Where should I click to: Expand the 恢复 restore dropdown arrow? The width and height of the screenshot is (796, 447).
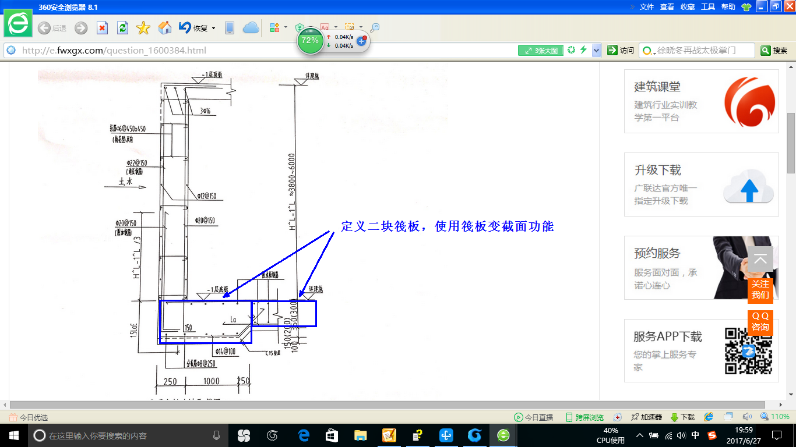[213, 28]
